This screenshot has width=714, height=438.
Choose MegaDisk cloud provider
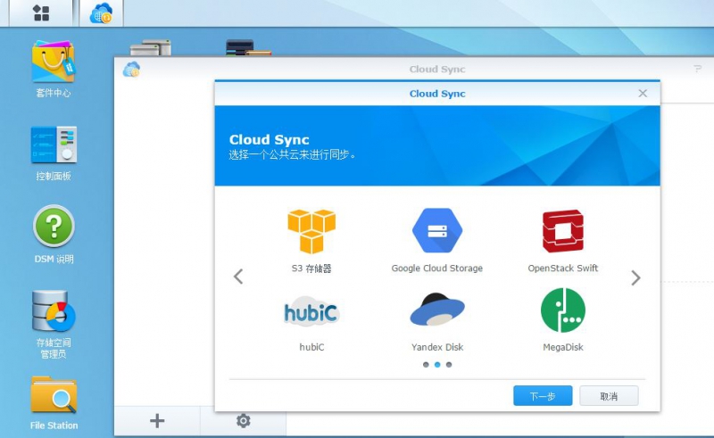click(562, 310)
